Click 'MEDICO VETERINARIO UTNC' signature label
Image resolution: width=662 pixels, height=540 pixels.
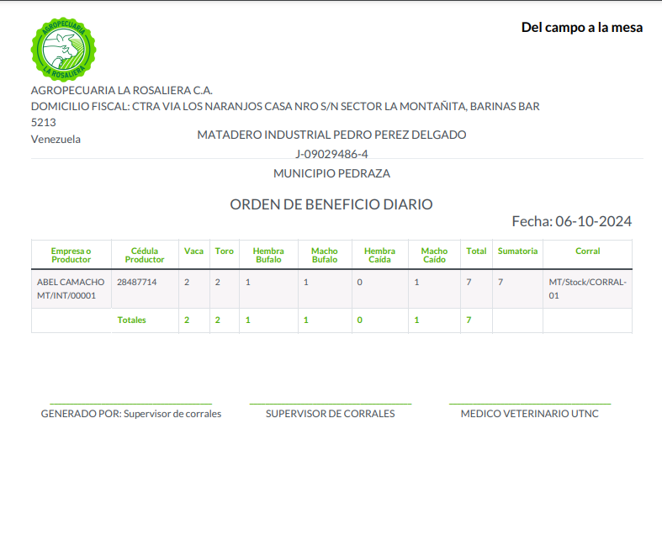[529, 414]
